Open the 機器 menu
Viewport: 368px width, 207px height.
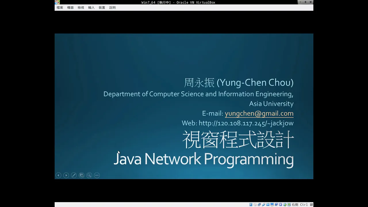[x=70, y=8]
